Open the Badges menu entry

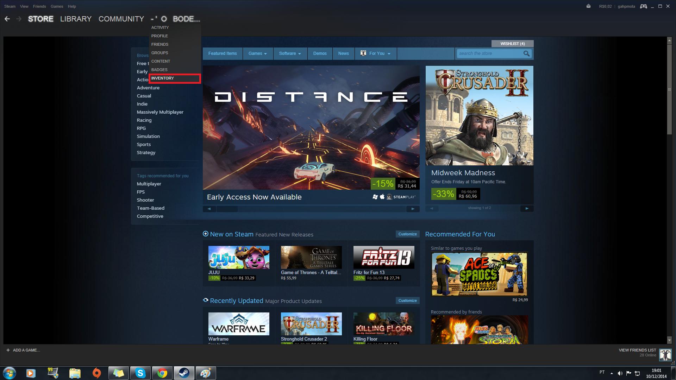pos(159,70)
